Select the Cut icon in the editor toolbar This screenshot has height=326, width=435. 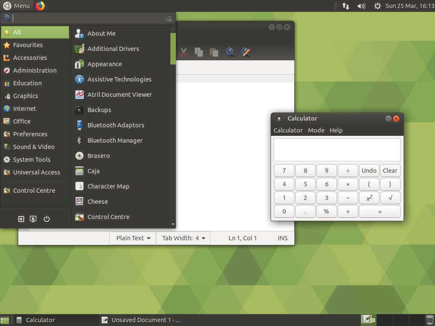click(x=184, y=52)
